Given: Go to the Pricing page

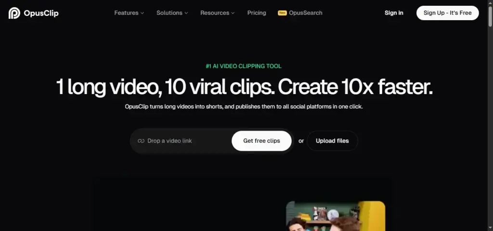Looking at the screenshot, I should tap(257, 13).
